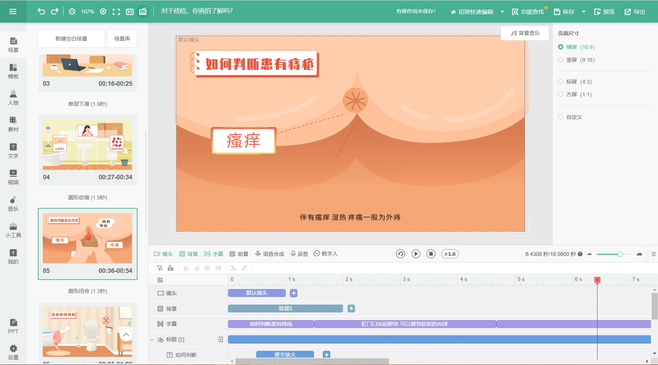Open the save options dropdown arrow
This screenshot has width=658, height=365.
click(x=584, y=12)
